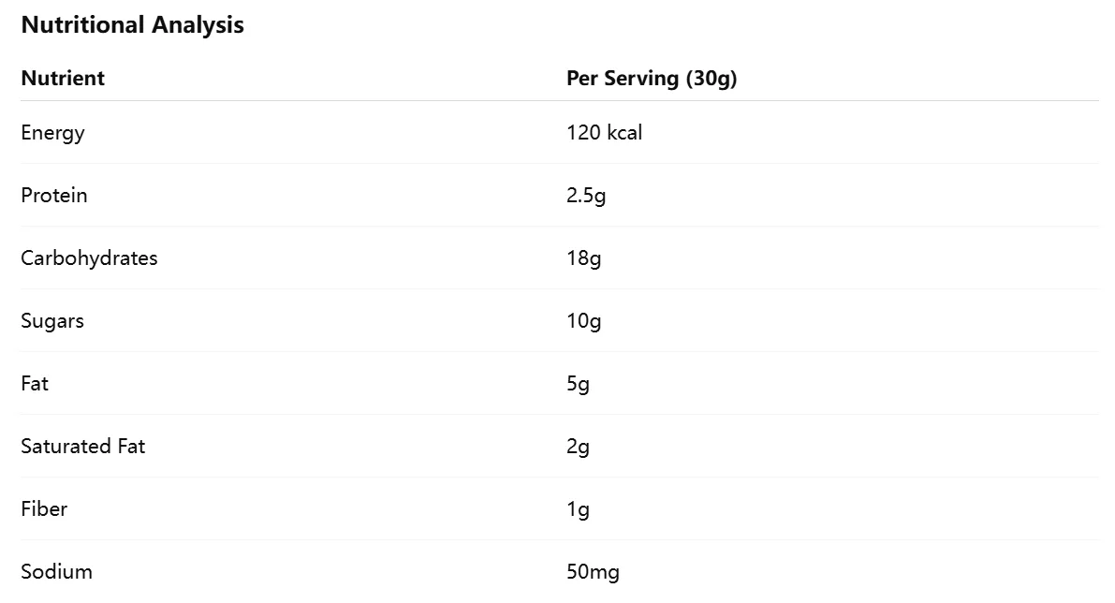The width and height of the screenshot is (1115, 603).
Task: Click the Nutritional Analysis heading
Action: 132,25
